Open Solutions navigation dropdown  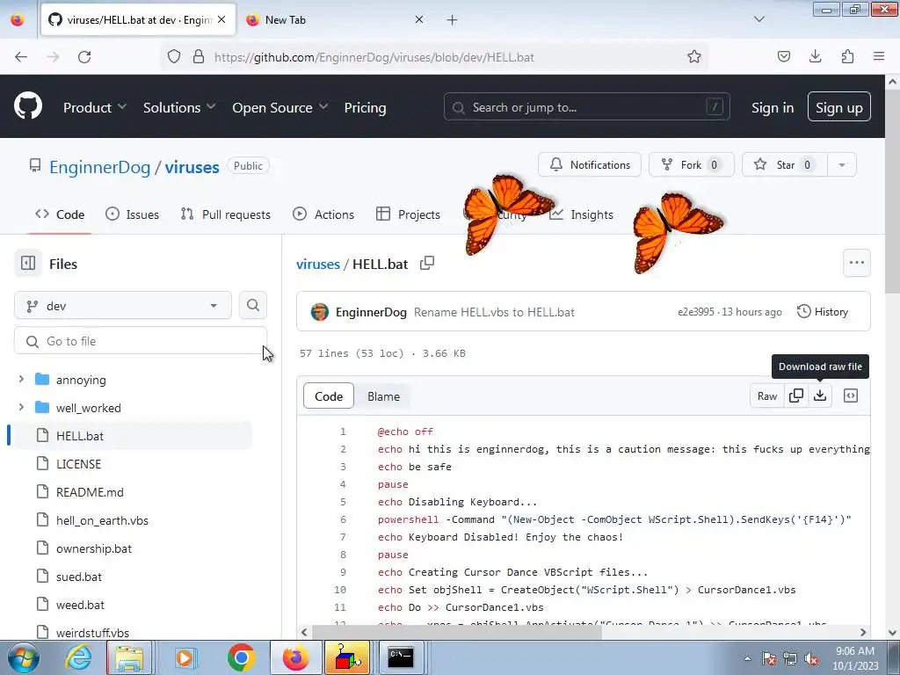pyautogui.click(x=179, y=107)
